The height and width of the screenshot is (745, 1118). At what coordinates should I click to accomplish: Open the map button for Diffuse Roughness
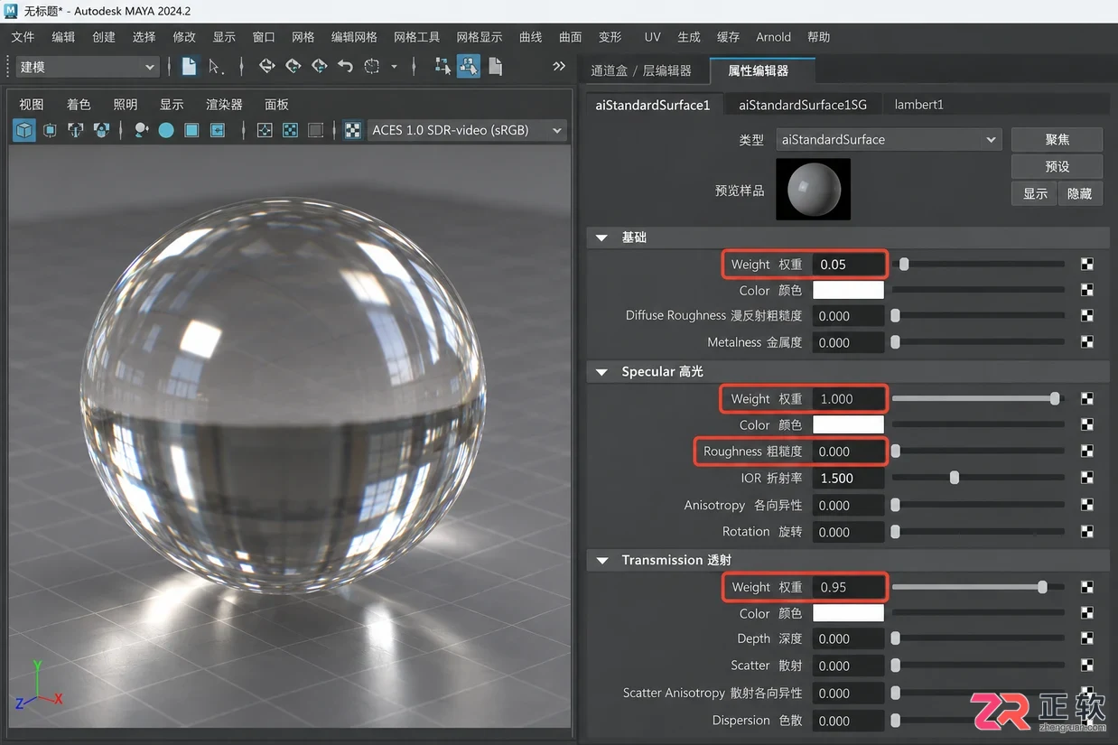1087,316
